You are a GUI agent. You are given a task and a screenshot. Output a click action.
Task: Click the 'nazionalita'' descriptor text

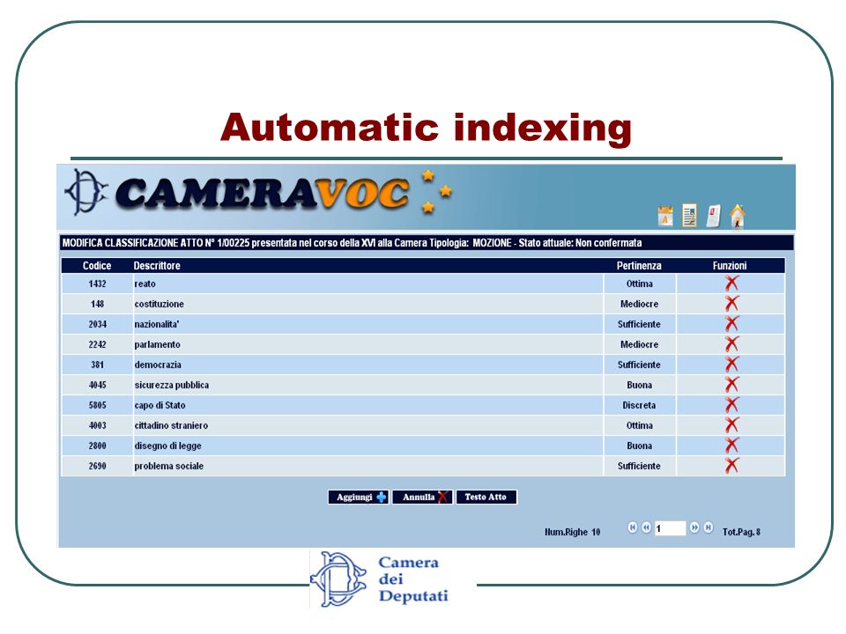coord(157,324)
